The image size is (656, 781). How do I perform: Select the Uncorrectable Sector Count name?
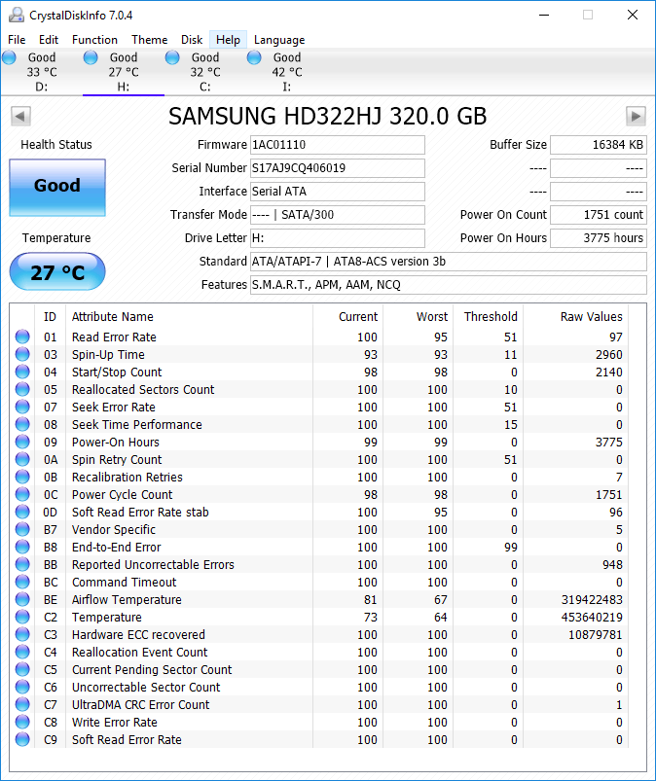tap(146, 687)
